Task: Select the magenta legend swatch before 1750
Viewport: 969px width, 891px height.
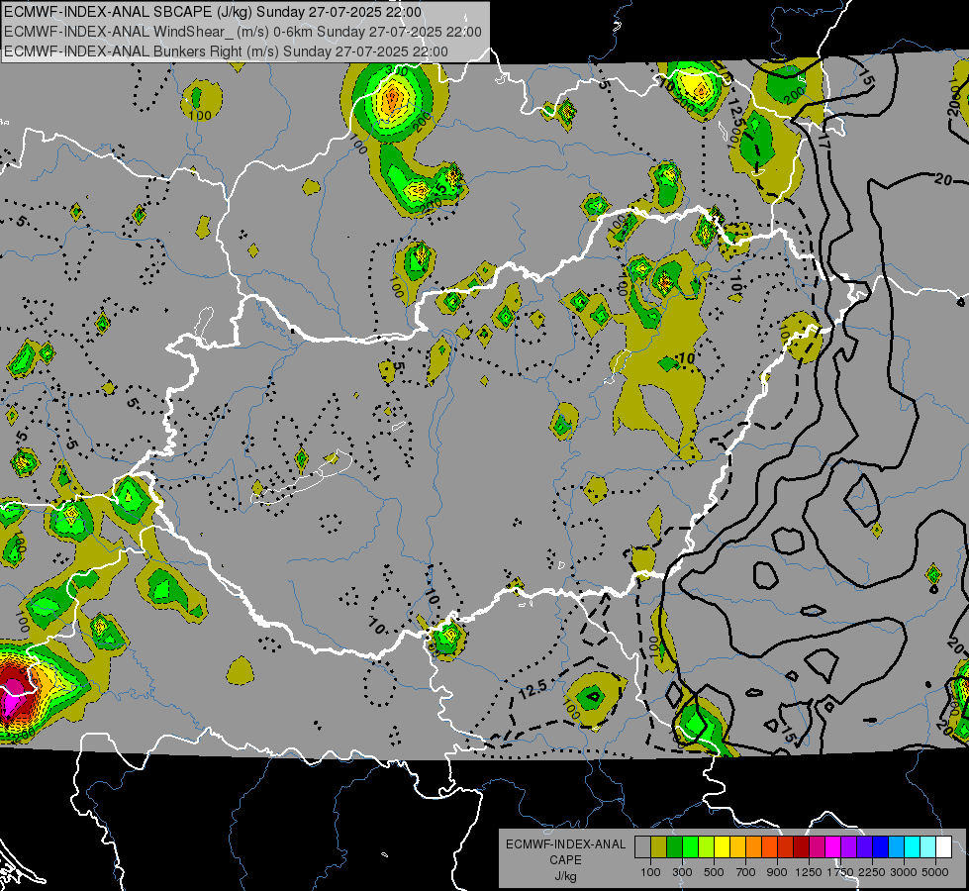Action: (833, 847)
